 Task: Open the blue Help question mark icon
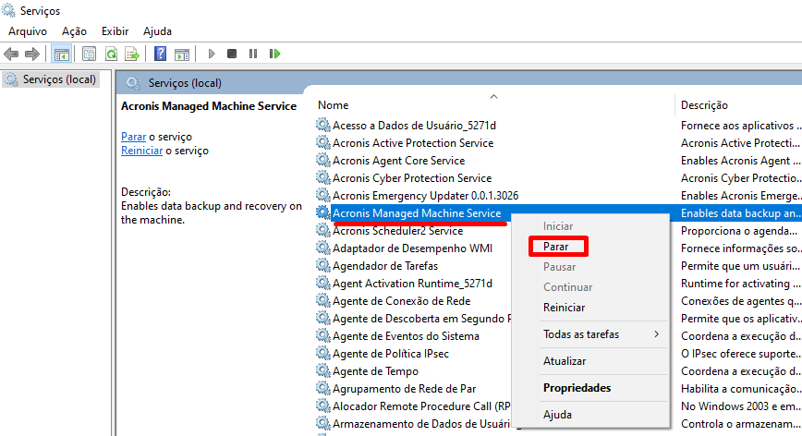click(161, 54)
